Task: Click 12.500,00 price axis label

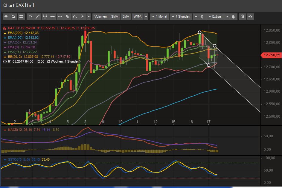Action: (x=272, y=116)
